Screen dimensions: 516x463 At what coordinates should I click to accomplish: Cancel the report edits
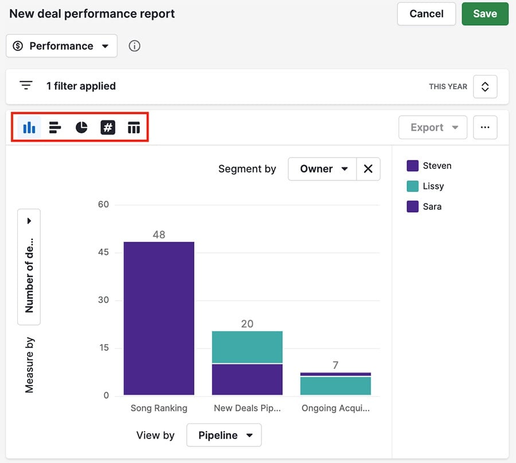tap(426, 14)
